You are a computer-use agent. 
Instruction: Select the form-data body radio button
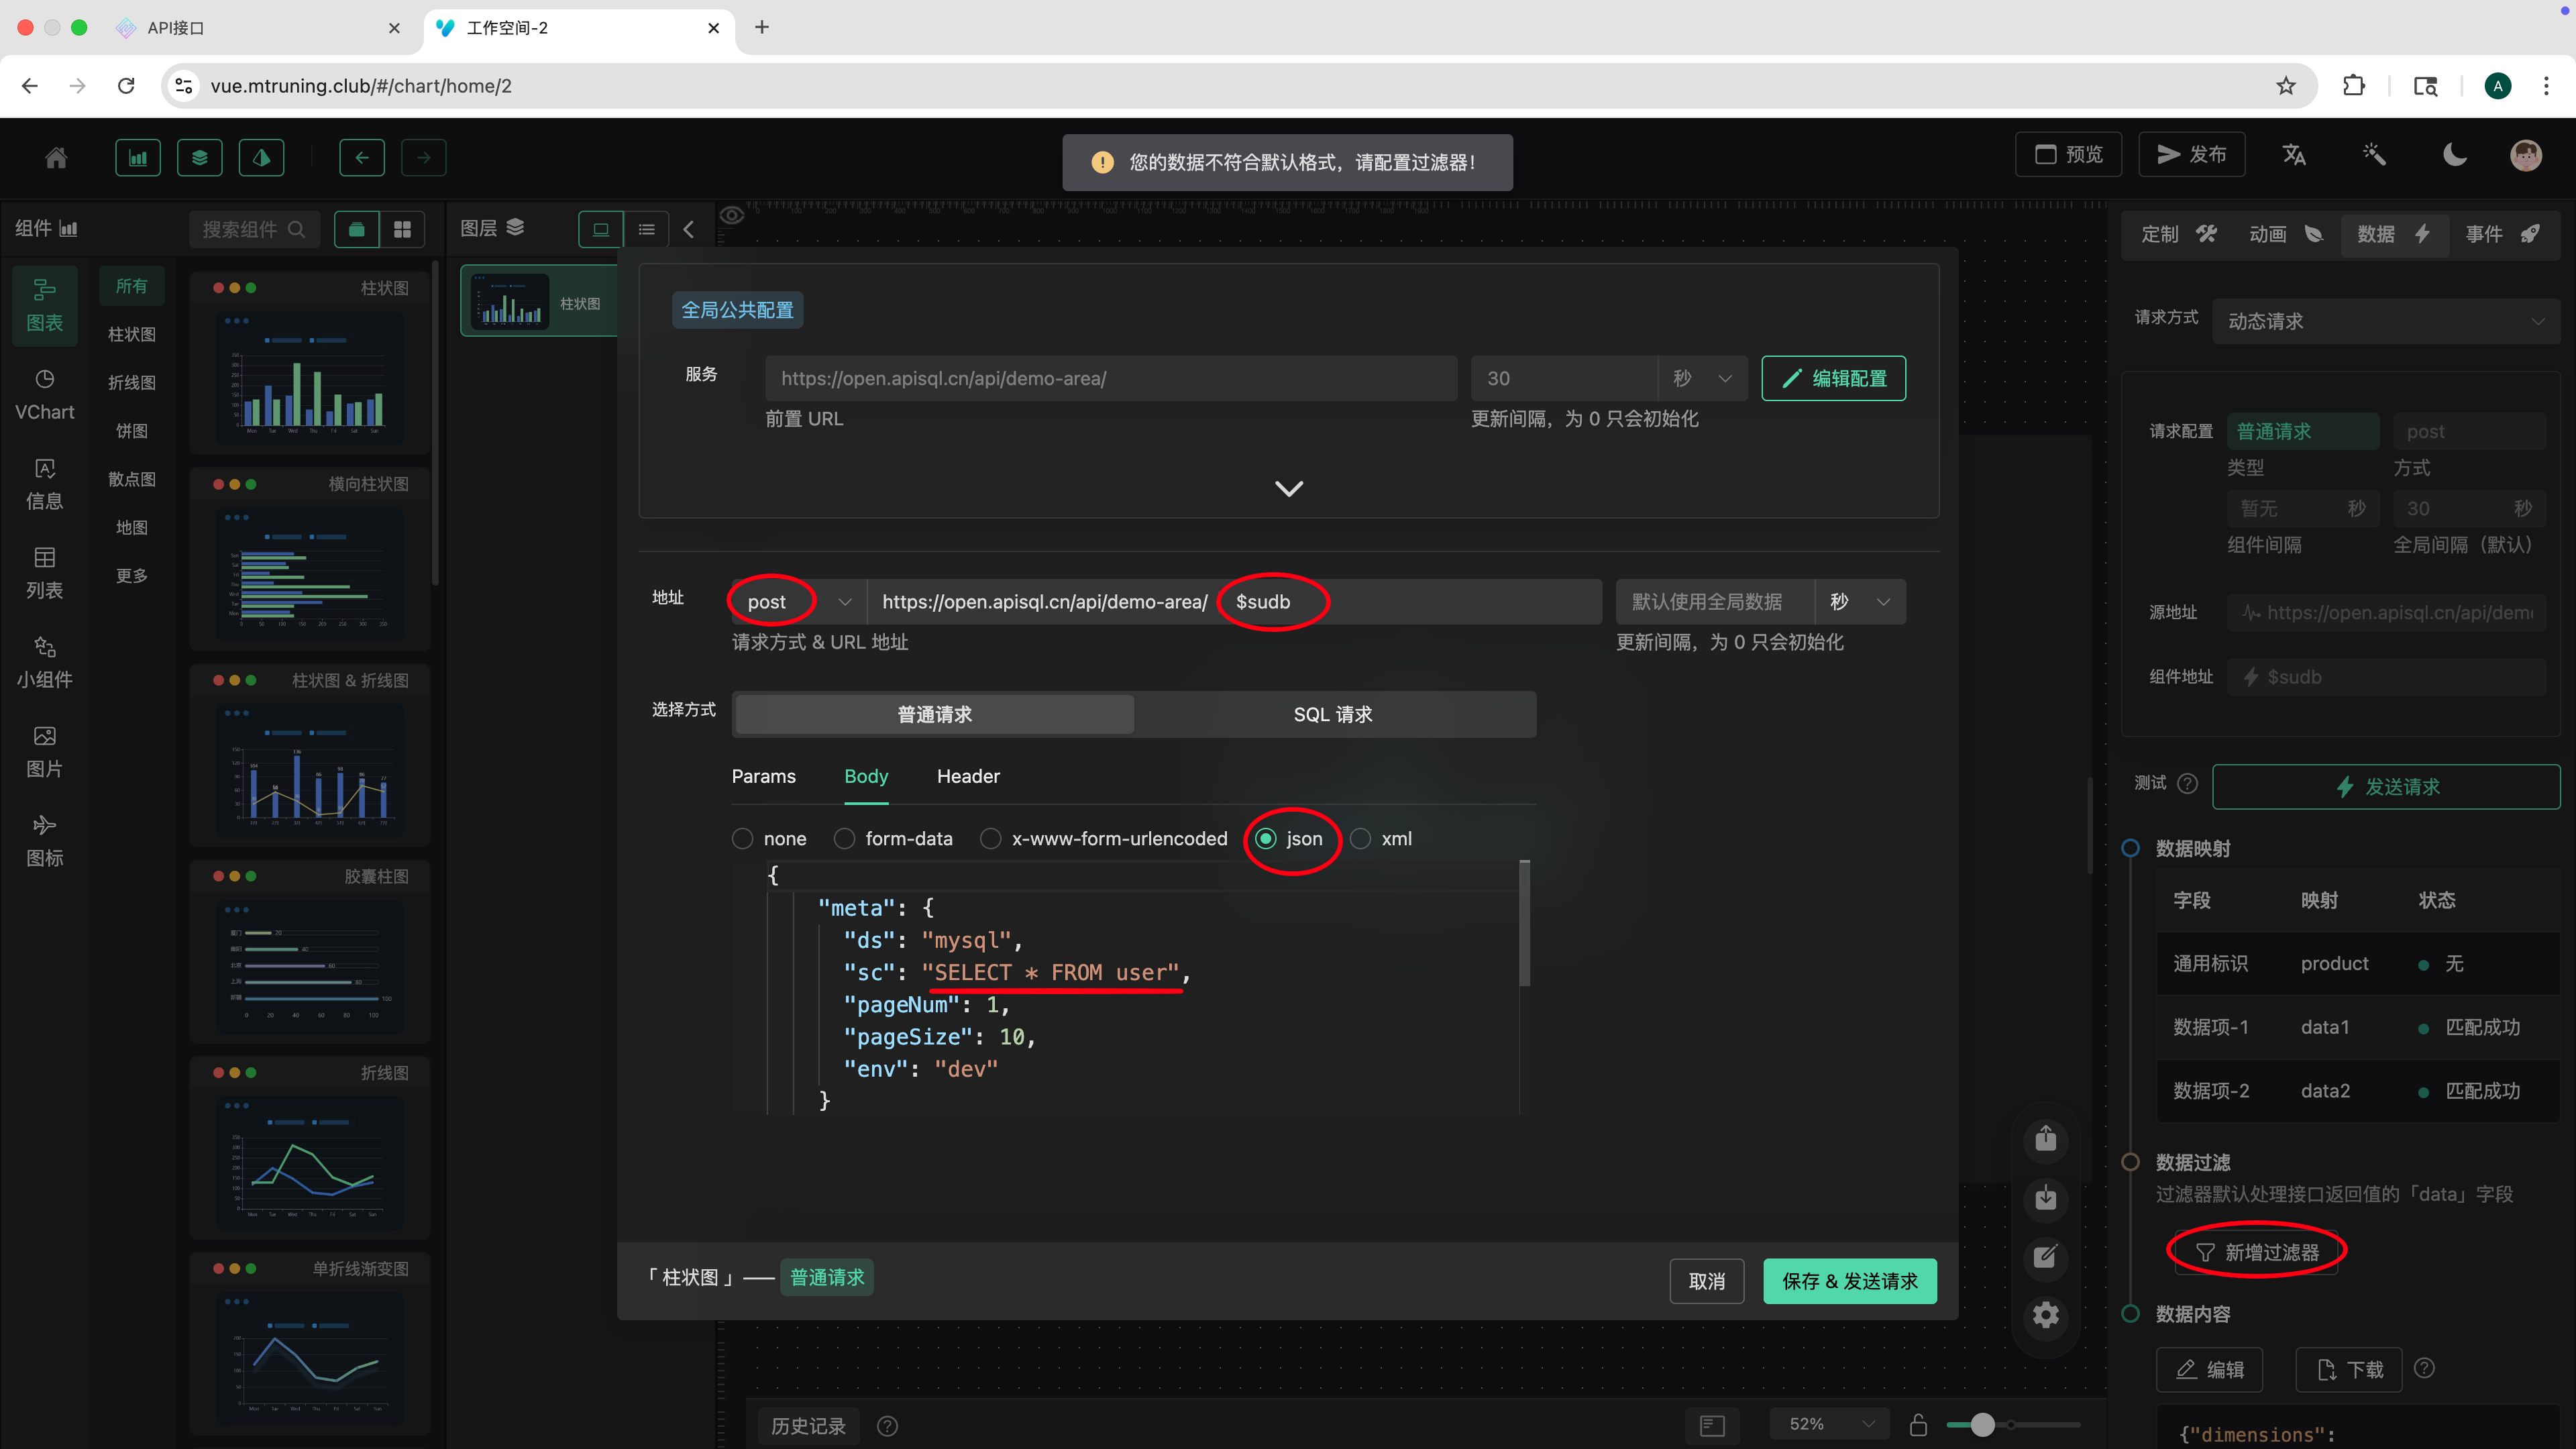point(845,838)
